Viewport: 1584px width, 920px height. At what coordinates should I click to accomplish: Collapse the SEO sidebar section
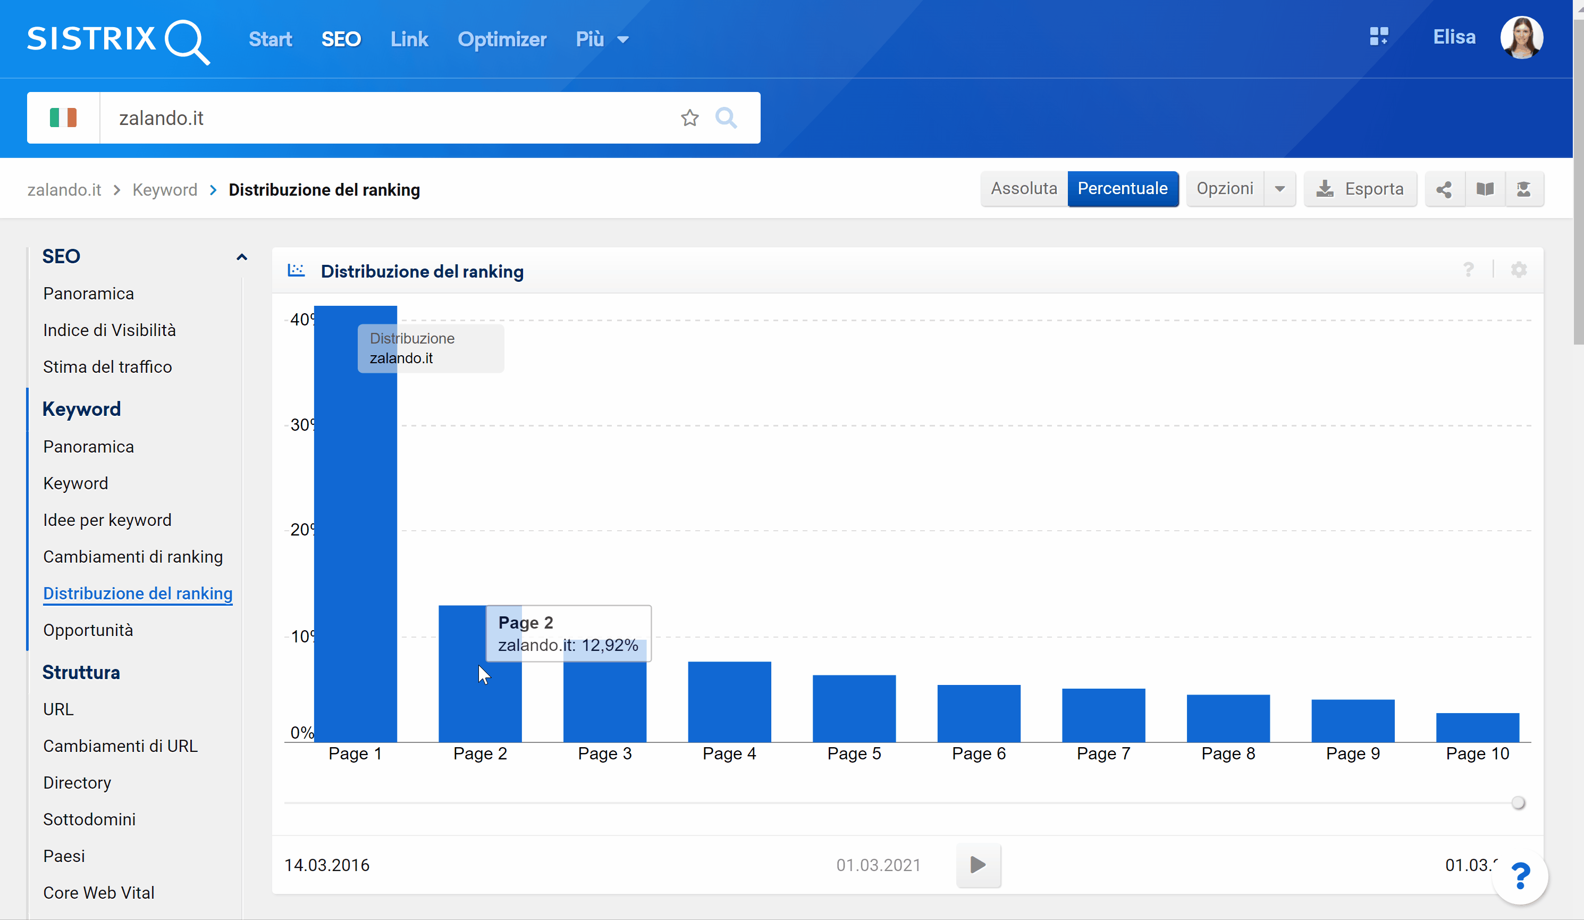(241, 256)
